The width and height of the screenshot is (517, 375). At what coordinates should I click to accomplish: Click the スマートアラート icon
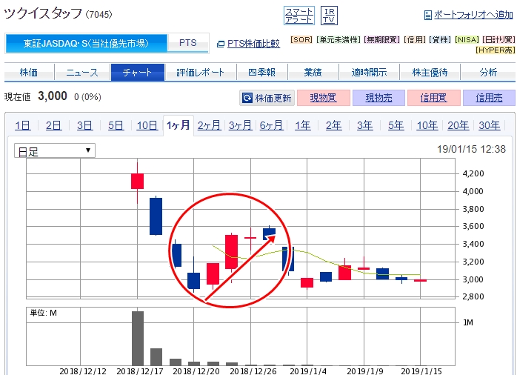pyautogui.click(x=299, y=15)
